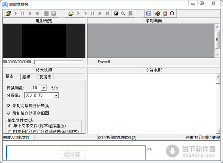The height and width of the screenshot is (163, 223).
Task: Click the 字符电影 scrollbar down arrow
Action: [x=218, y=131]
